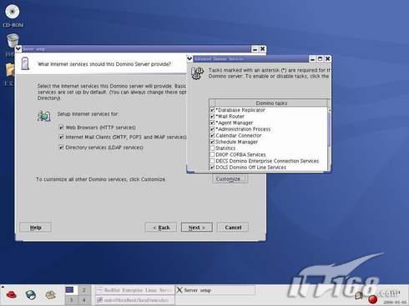The width and height of the screenshot is (409, 306).
Task: Click the red alert icon in system tray
Action: click(x=373, y=299)
